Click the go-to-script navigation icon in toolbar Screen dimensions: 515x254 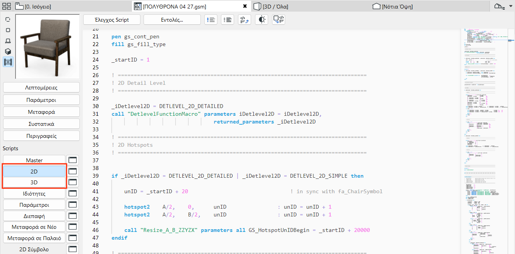click(244, 19)
